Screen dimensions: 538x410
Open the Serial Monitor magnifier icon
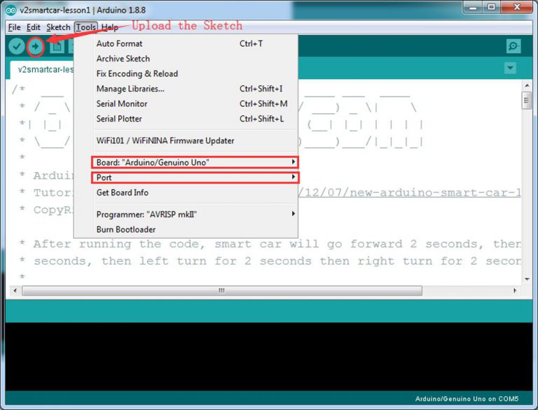coord(513,47)
